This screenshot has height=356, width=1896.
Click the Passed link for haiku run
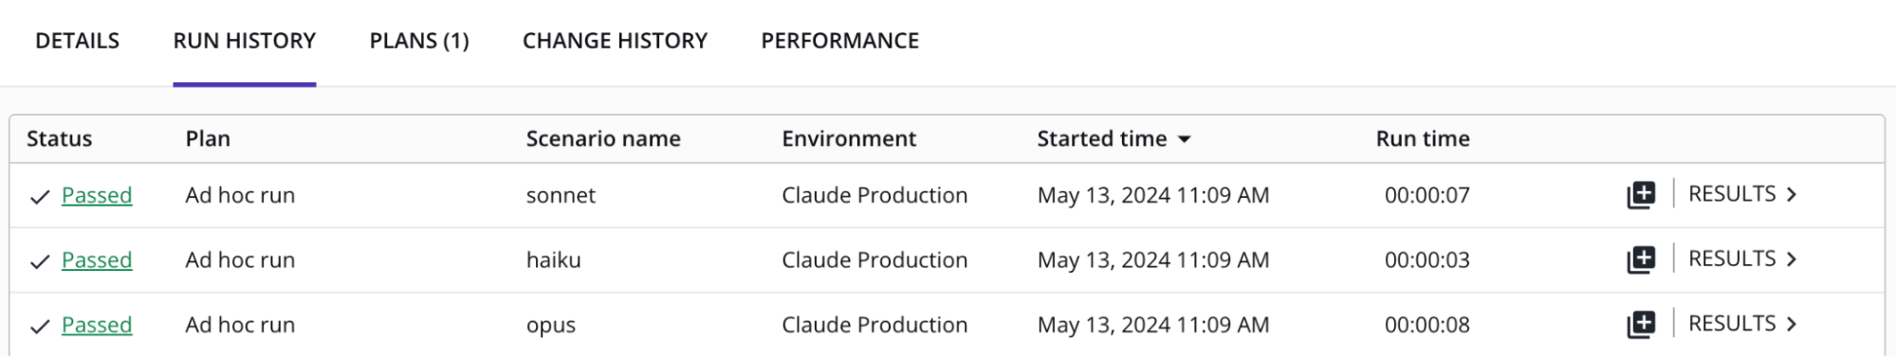point(97,259)
